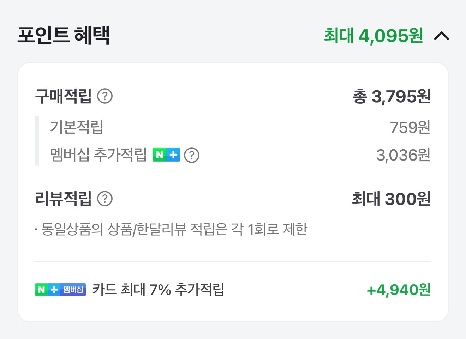Click the 총 3,795원 total amount
Screen dimensions: 466x339
coord(392,96)
